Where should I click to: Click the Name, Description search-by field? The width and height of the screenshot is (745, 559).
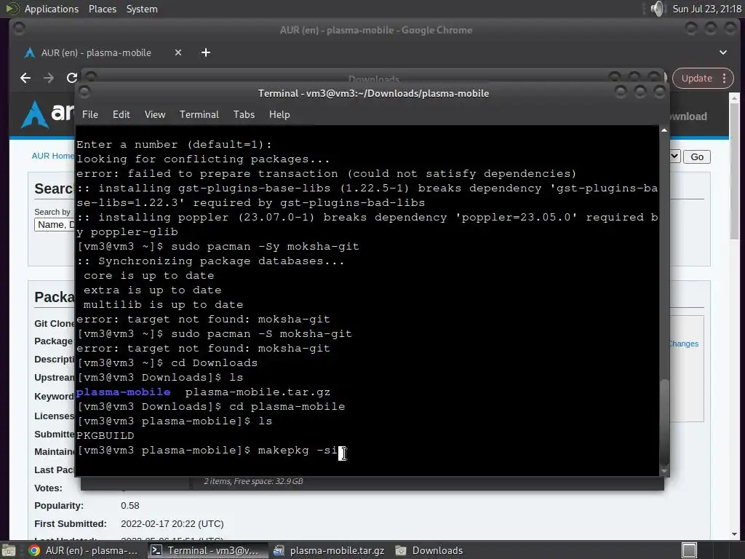click(55, 225)
